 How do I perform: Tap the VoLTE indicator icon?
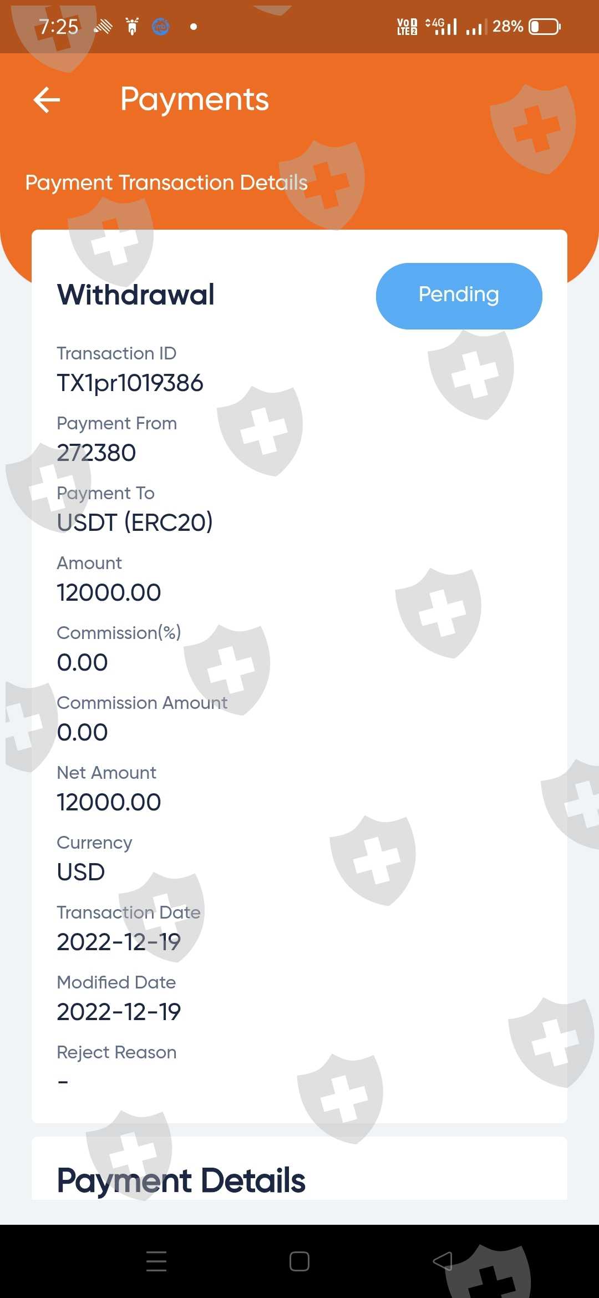[x=407, y=27]
